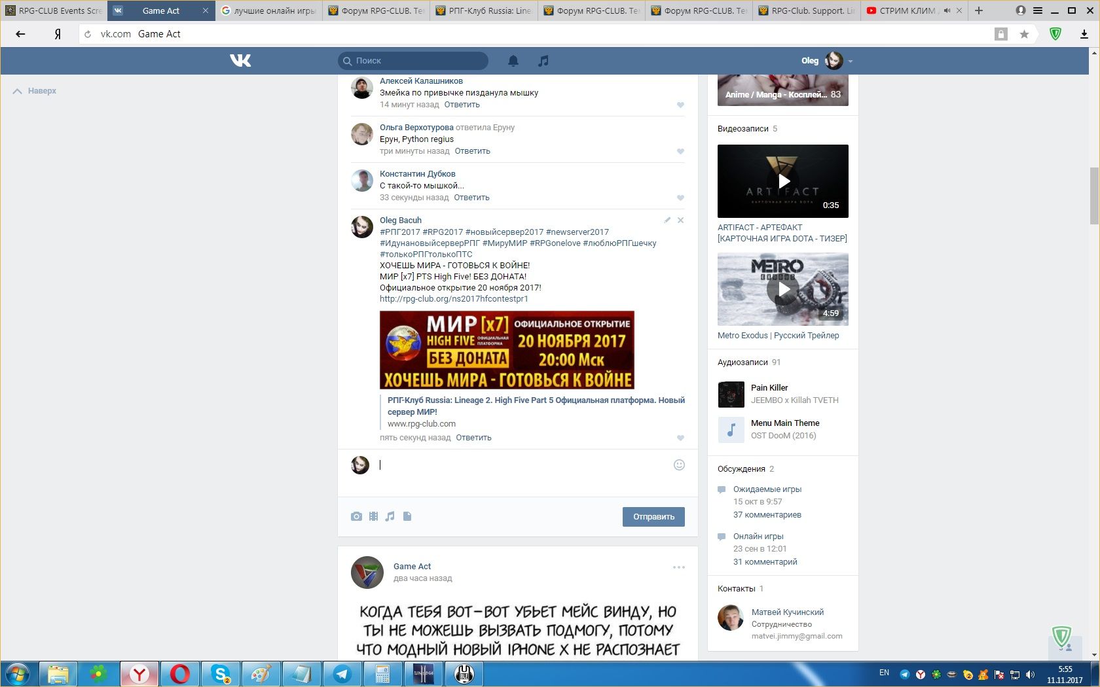
Task: Attach a photo with camera icon
Action: tap(356, 516)
